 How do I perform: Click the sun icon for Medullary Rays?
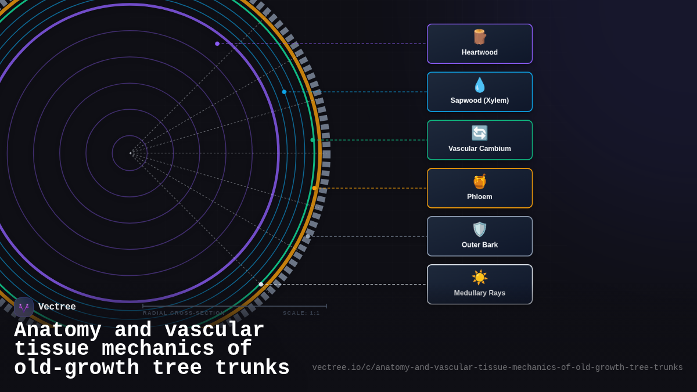pyautogui.click(x=479, y=278)
